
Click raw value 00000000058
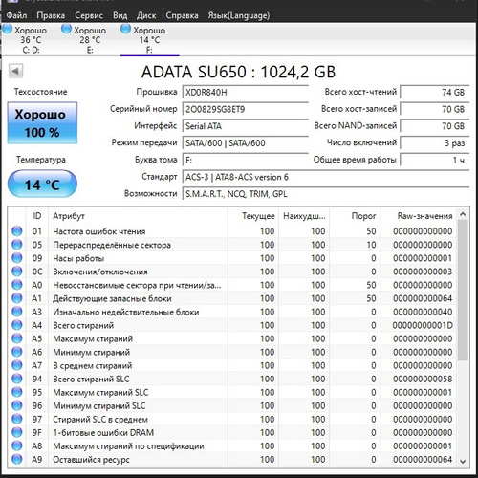[423, 379]
